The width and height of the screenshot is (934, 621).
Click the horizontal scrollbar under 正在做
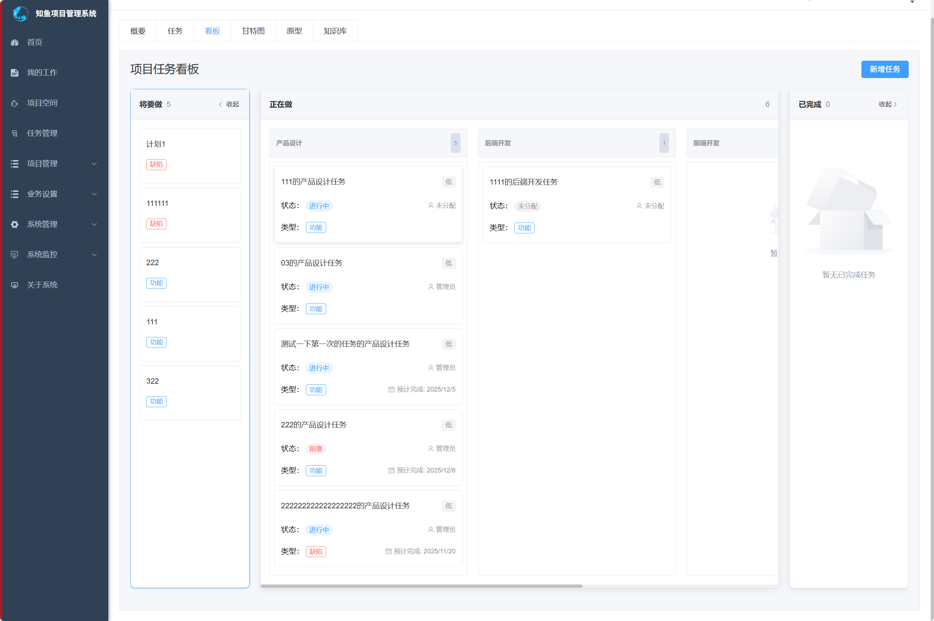pos(421,586)
